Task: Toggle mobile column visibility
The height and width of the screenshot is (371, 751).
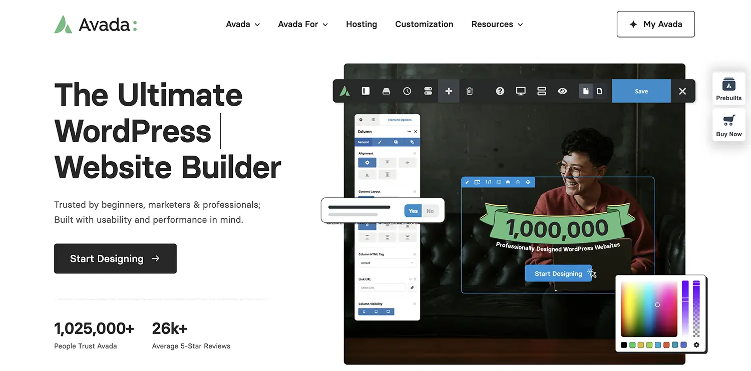Action: pyautogui.click(x=364, y=311)
